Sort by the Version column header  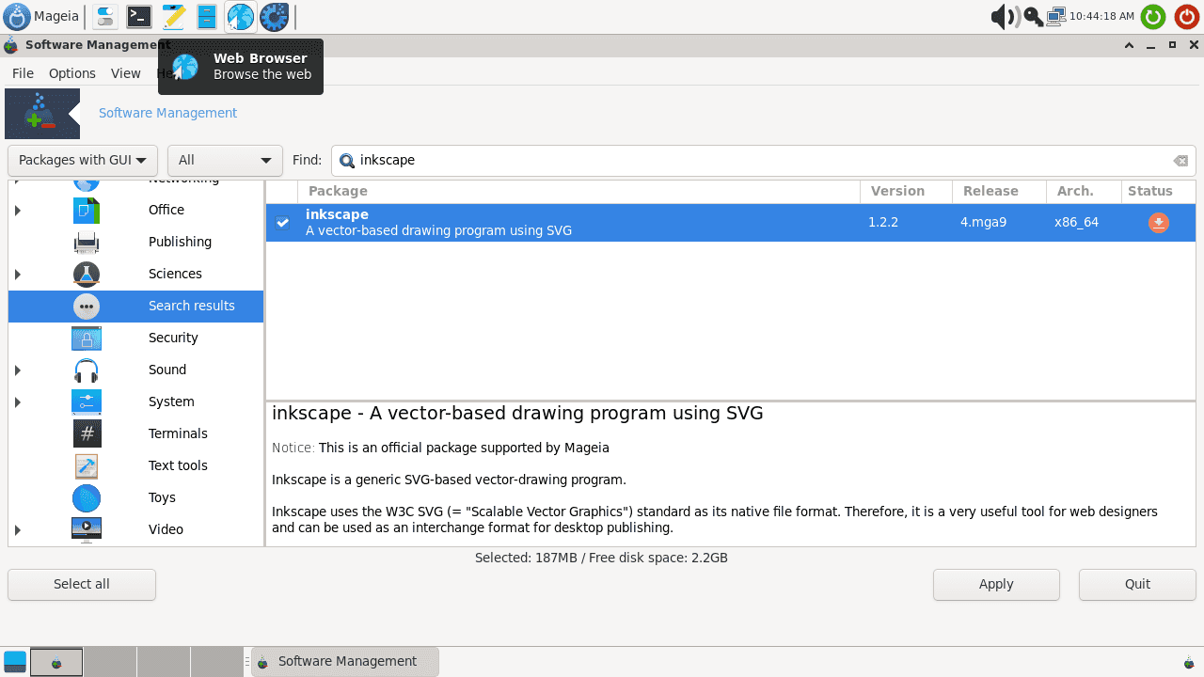click(906, 191)
